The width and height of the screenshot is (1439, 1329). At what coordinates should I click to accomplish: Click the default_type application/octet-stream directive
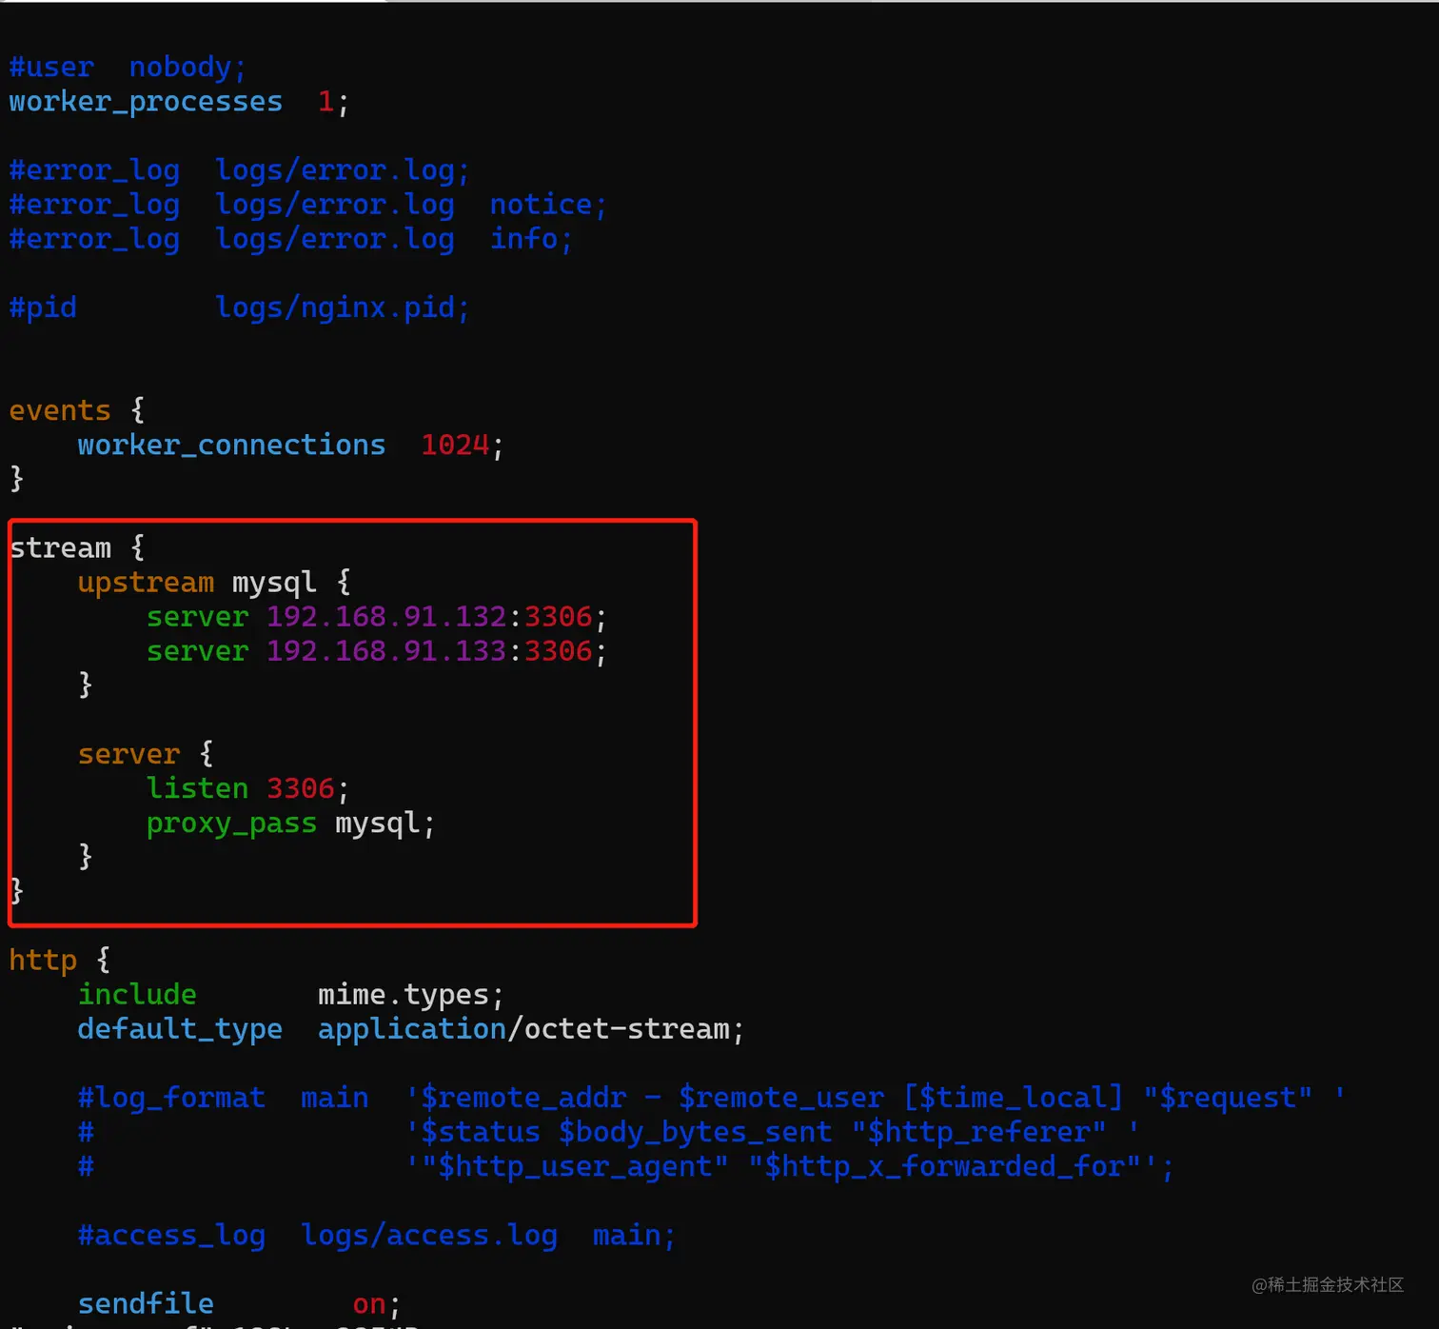409,1028
